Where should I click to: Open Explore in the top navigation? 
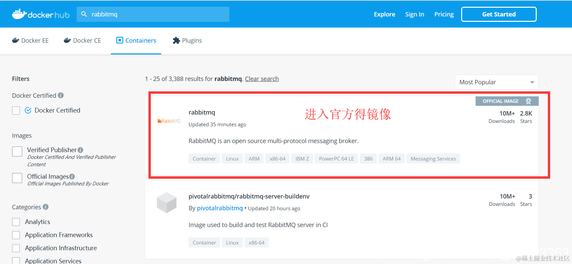pos(385,14)
